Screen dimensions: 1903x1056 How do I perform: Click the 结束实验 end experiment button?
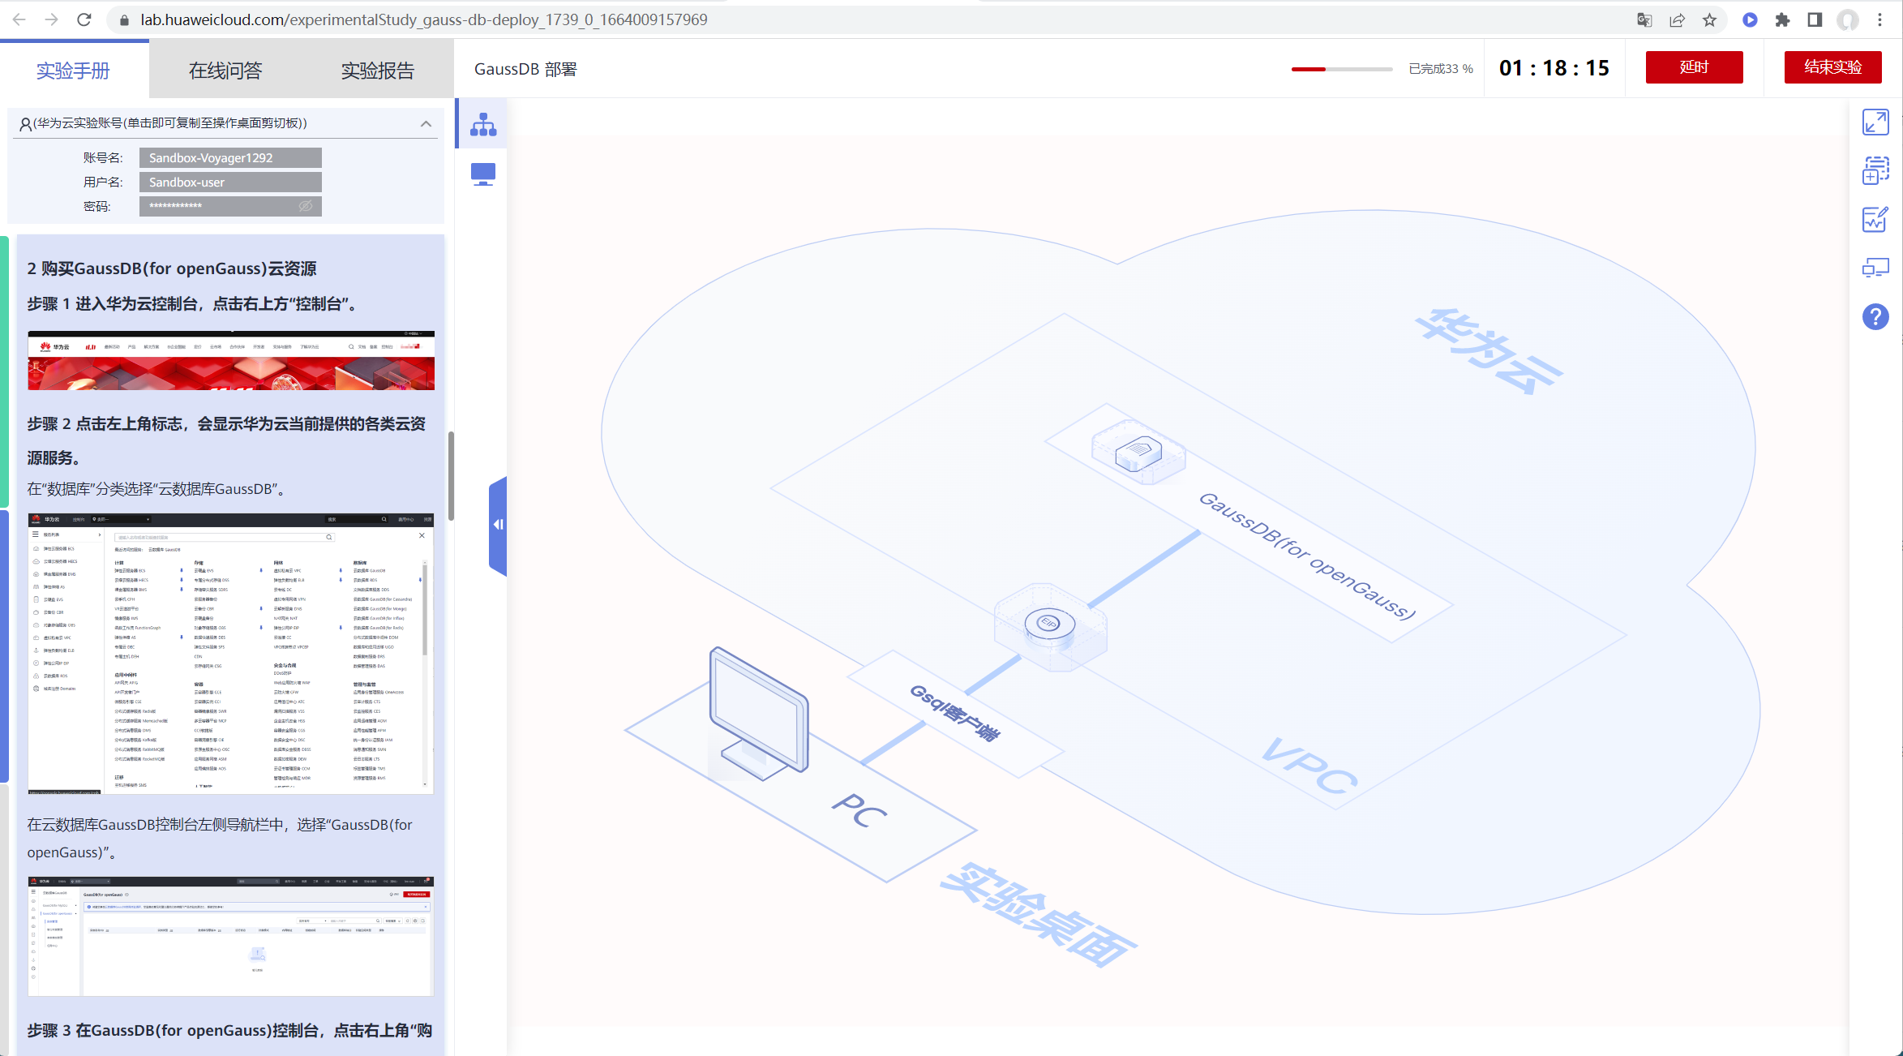click(x=1832, y=67)
